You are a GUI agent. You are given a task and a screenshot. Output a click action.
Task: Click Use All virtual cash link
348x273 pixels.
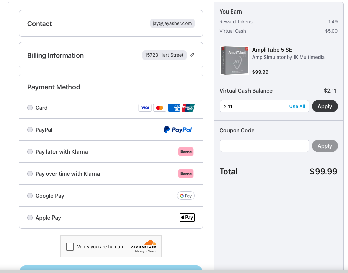pos(297,106)
